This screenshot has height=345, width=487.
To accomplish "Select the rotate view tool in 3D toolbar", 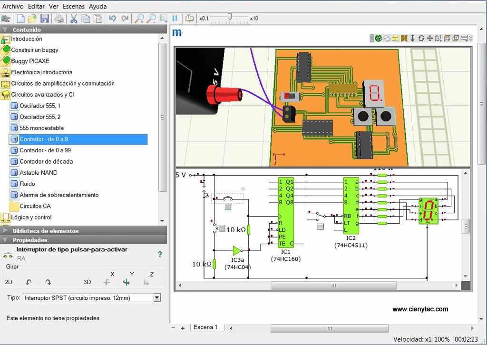I will click(421, 38).
